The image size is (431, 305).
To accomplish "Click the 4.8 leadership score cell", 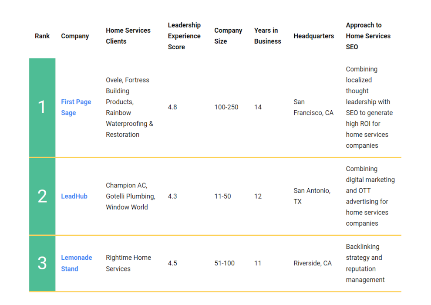I will tap(172, 107).
